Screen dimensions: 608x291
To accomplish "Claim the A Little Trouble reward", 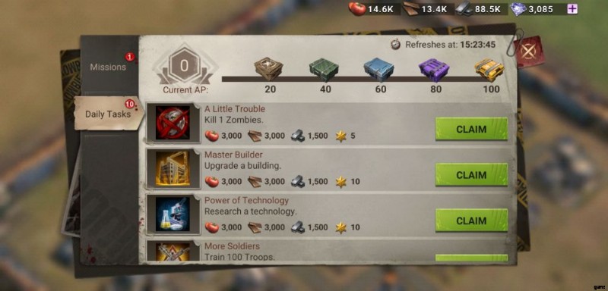I will click(x=471, y=129).
